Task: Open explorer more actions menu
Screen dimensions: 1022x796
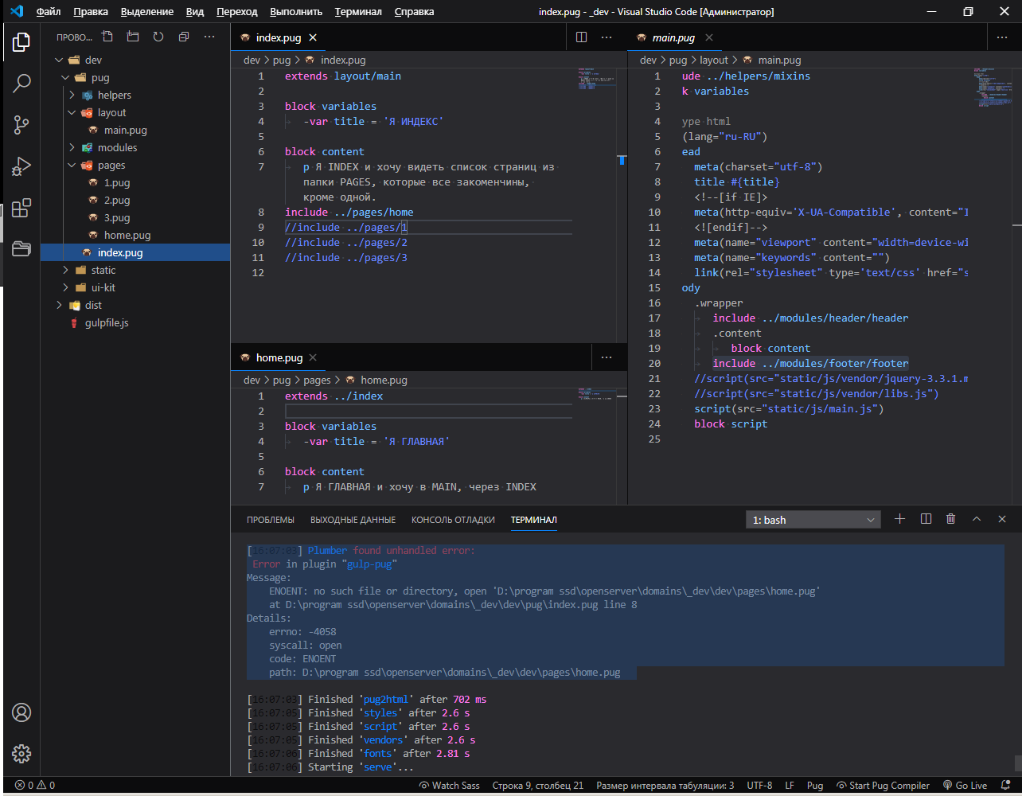Action: pyautogui.click(x=209, y=37)
